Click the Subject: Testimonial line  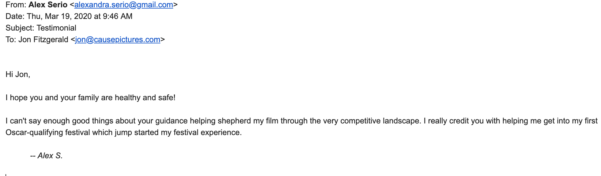(41, 28)
